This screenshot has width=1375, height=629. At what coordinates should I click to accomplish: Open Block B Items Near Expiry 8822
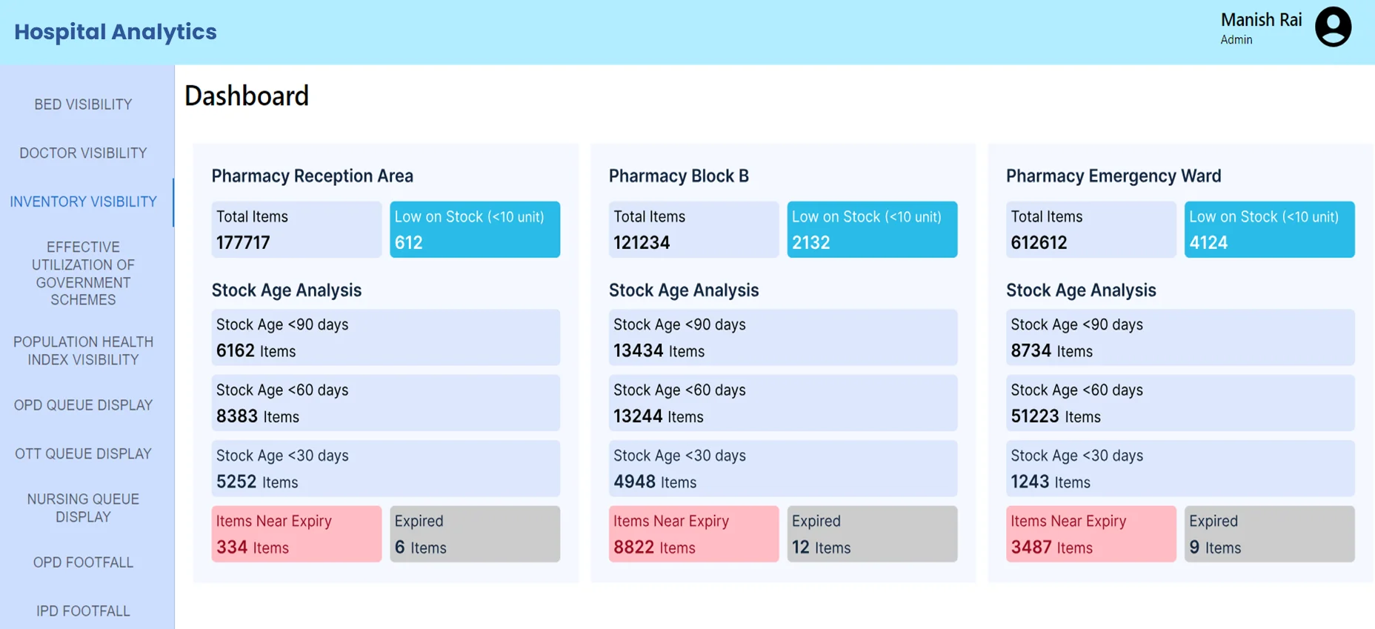coord(693,534)
